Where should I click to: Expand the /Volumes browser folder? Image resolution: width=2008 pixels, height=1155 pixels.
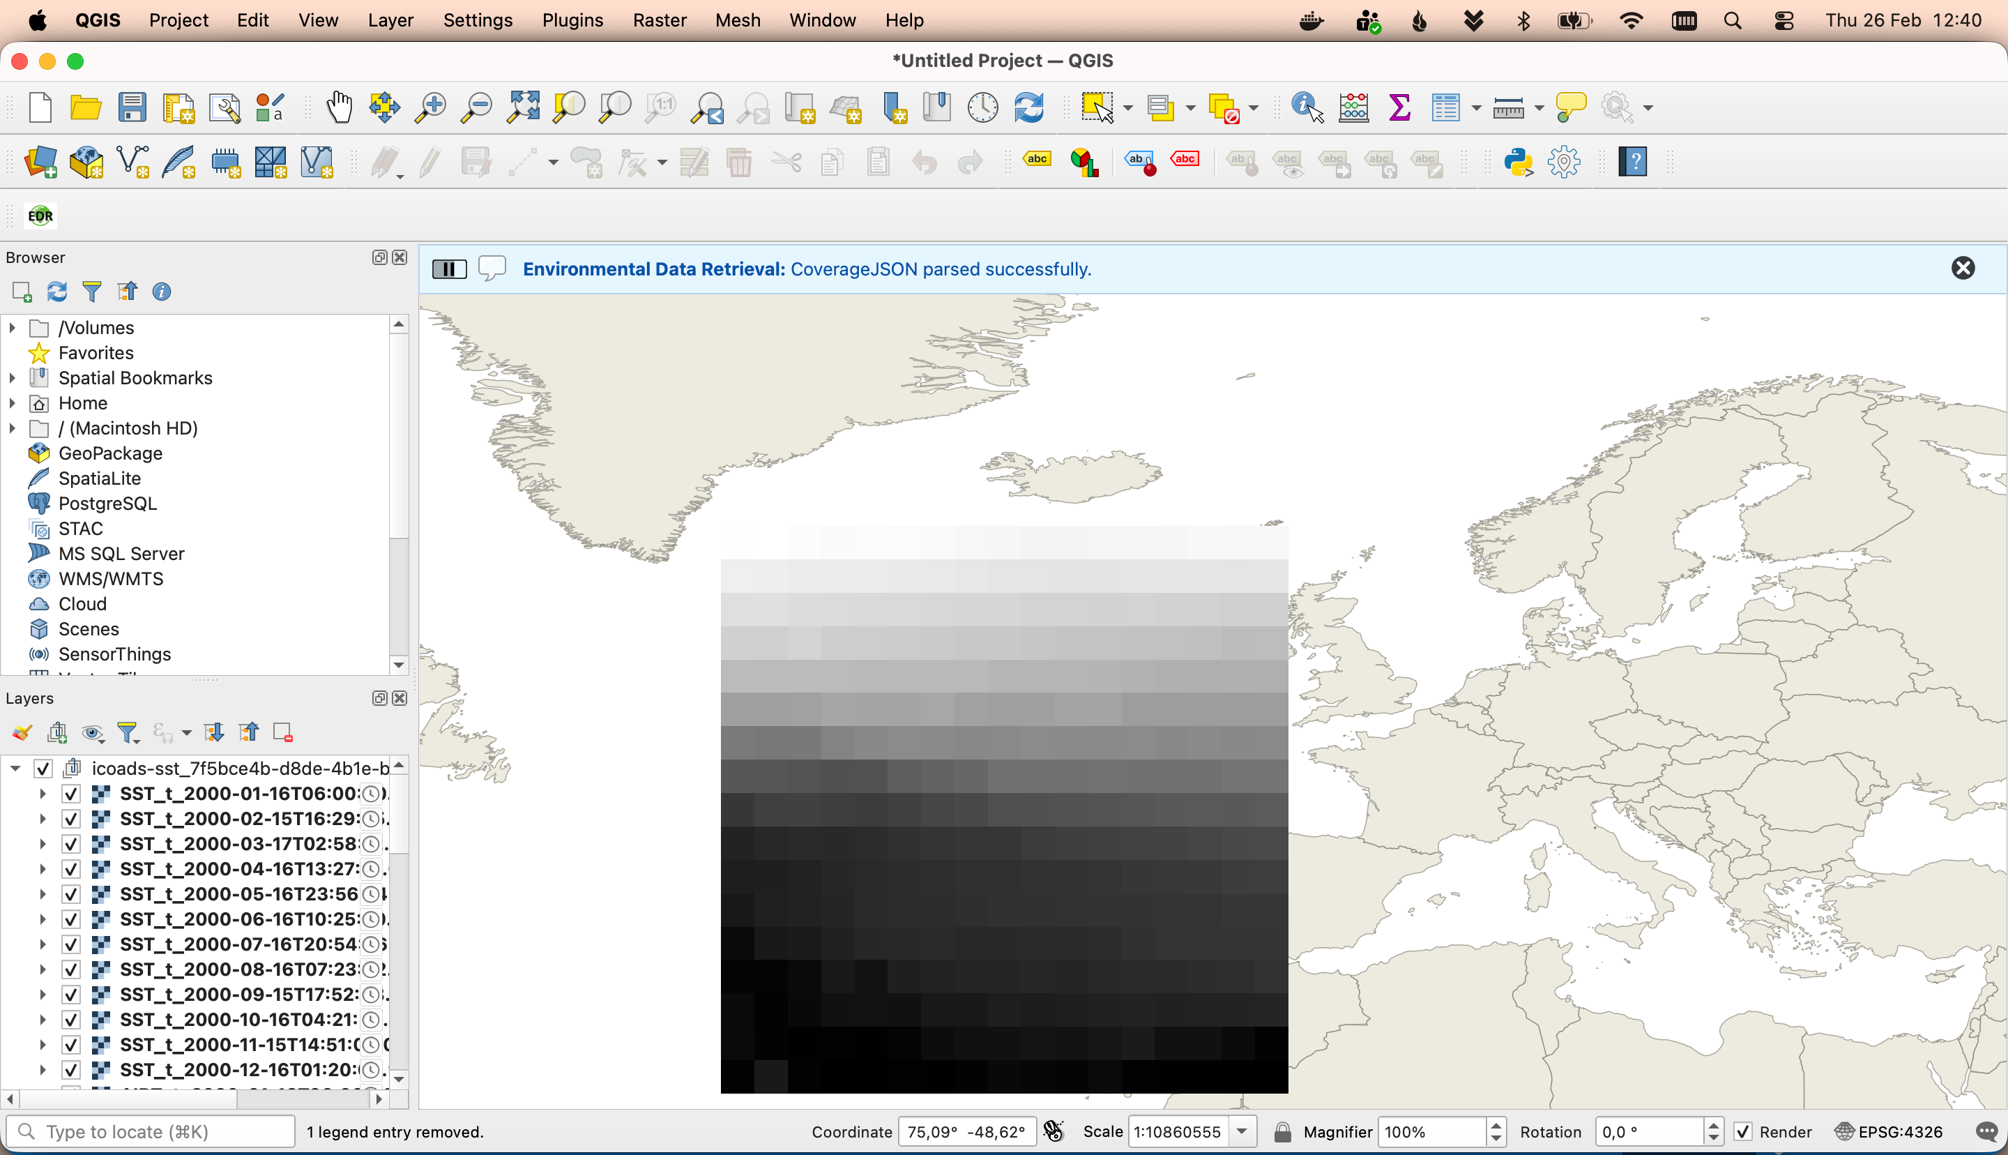click(12, 328)
